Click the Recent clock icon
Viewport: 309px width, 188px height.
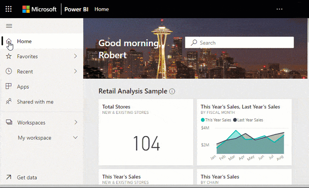[9, 71]
